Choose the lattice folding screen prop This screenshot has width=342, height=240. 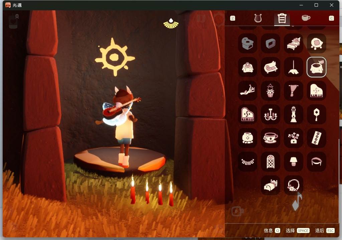[x=271, y=162]
